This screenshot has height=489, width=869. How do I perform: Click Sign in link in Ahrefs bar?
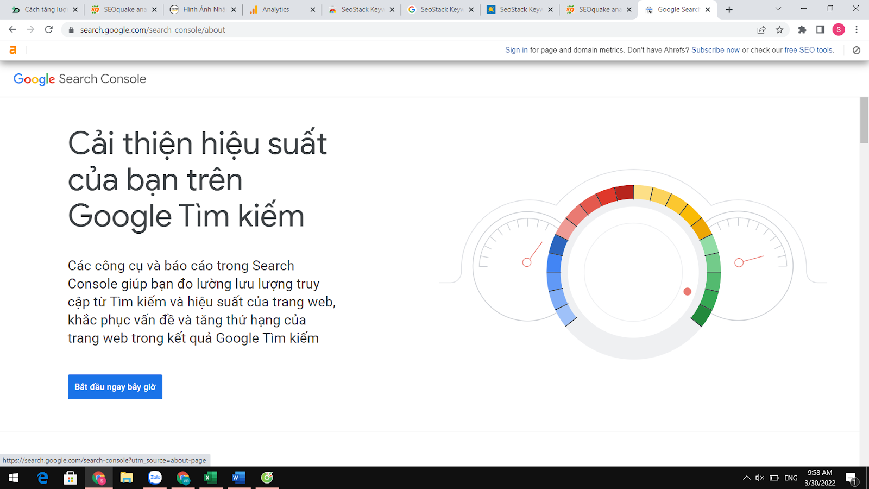click(x=516, y=50)
